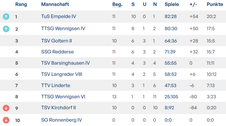This screenshot has height=126, width=226.
Task: Open the TTSG Wennigsen VI team page
Action: 63,97
